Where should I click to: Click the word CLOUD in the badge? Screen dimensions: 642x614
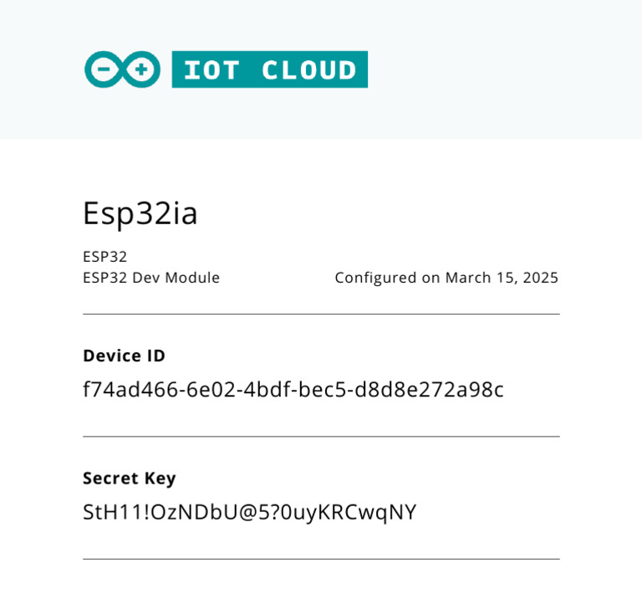(x=308, y=70)
